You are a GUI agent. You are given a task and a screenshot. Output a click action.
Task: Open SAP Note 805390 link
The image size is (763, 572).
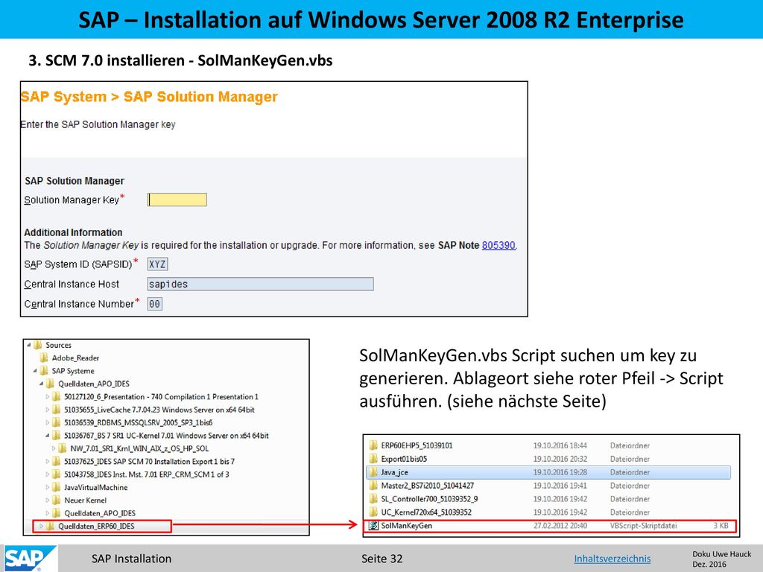[498, 245]
